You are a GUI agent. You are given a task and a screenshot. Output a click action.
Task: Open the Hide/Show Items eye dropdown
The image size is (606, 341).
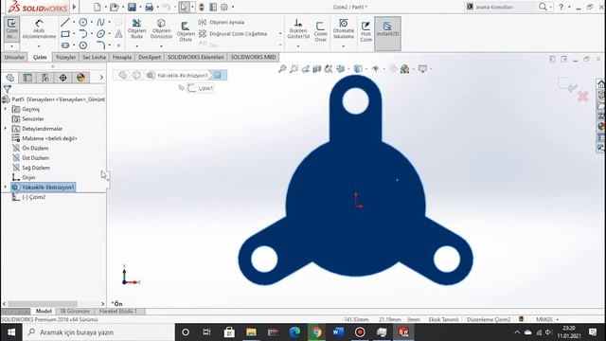point(376,69)
